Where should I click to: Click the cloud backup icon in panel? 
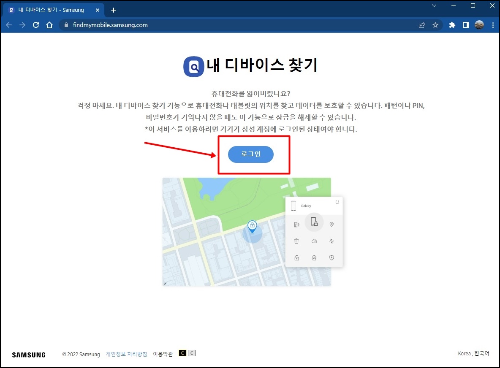coord(314,241)
